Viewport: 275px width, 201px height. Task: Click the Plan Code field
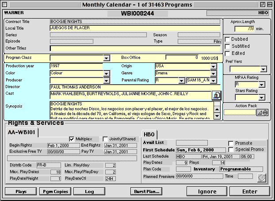click(x=183, y=169)
